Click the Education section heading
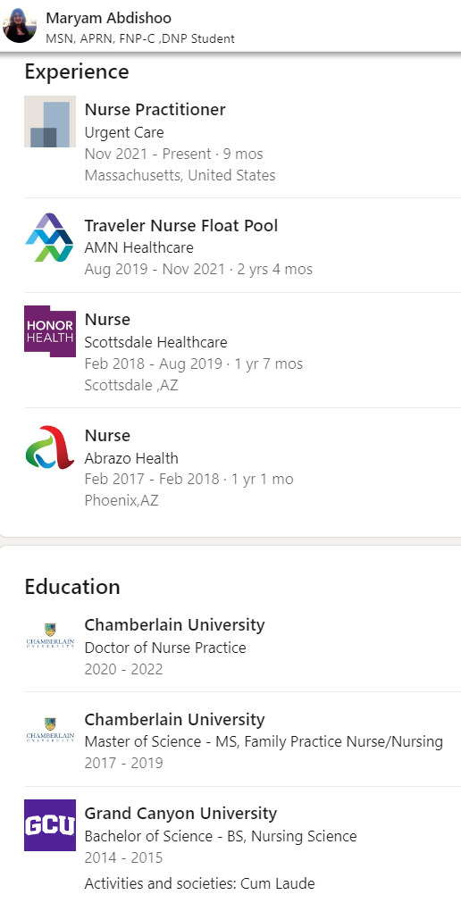This screenshot has width=461, height=903. (x=72, y=587)
